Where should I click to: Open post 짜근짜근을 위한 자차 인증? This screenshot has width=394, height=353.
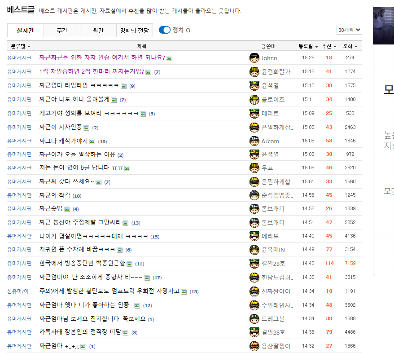102,57
